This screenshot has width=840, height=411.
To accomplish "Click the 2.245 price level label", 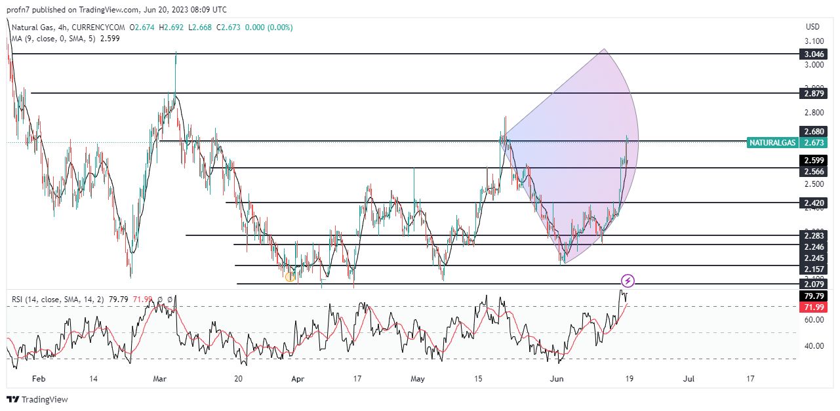I will click(814, 258).
